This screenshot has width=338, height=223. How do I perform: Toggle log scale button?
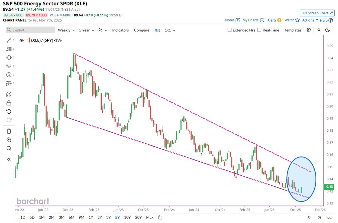point(329,217)
